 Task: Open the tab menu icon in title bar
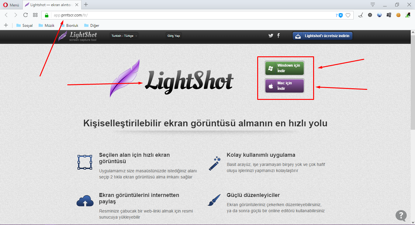tap(373, 5)
